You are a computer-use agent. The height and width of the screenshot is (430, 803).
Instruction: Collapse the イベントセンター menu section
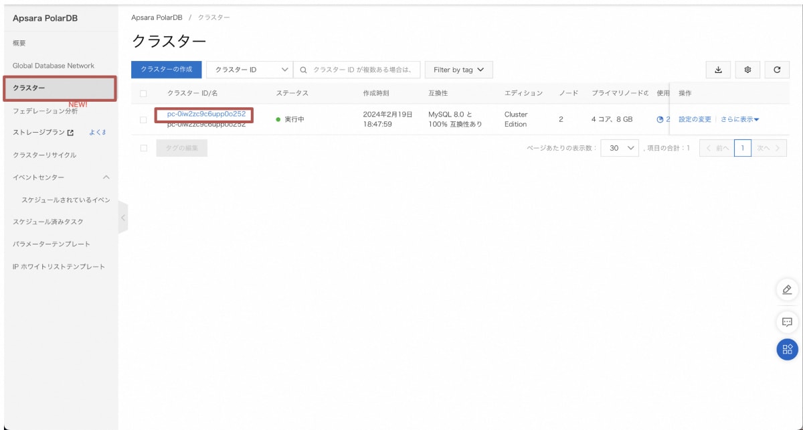(104, 178)
